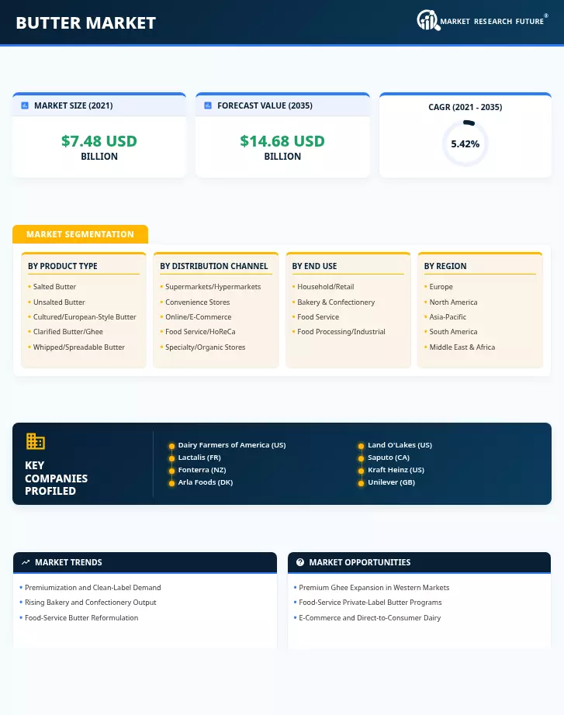Click the BUTTER MARKET title
This screenshot has height=715, width=564.
coord(86,22)
